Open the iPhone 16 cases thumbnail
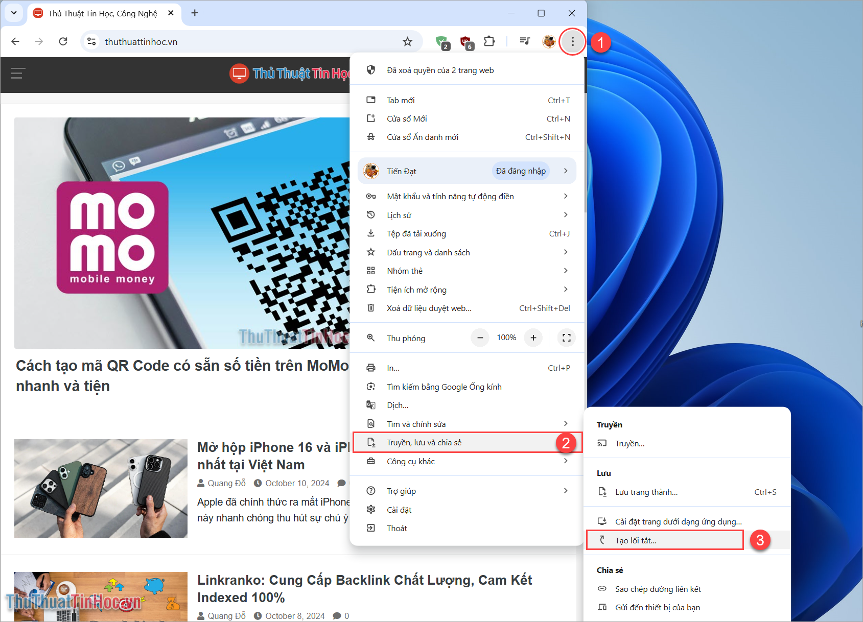863x622 pixels. pyautogui.click(x=101, y=488)
